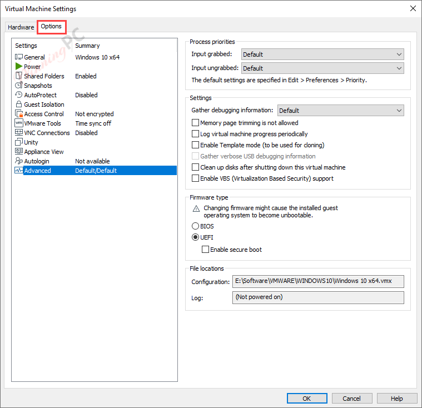Image resolution: width=422 pixels, height=408 pixels.
Task: Click the 'Windows 10 x64' summary text
Action: click(97, 57)
